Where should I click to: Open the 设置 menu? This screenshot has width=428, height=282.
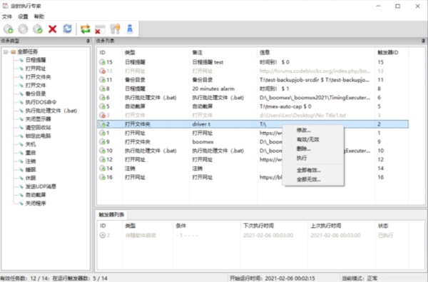pyautogui.click(x=23, y=16)
